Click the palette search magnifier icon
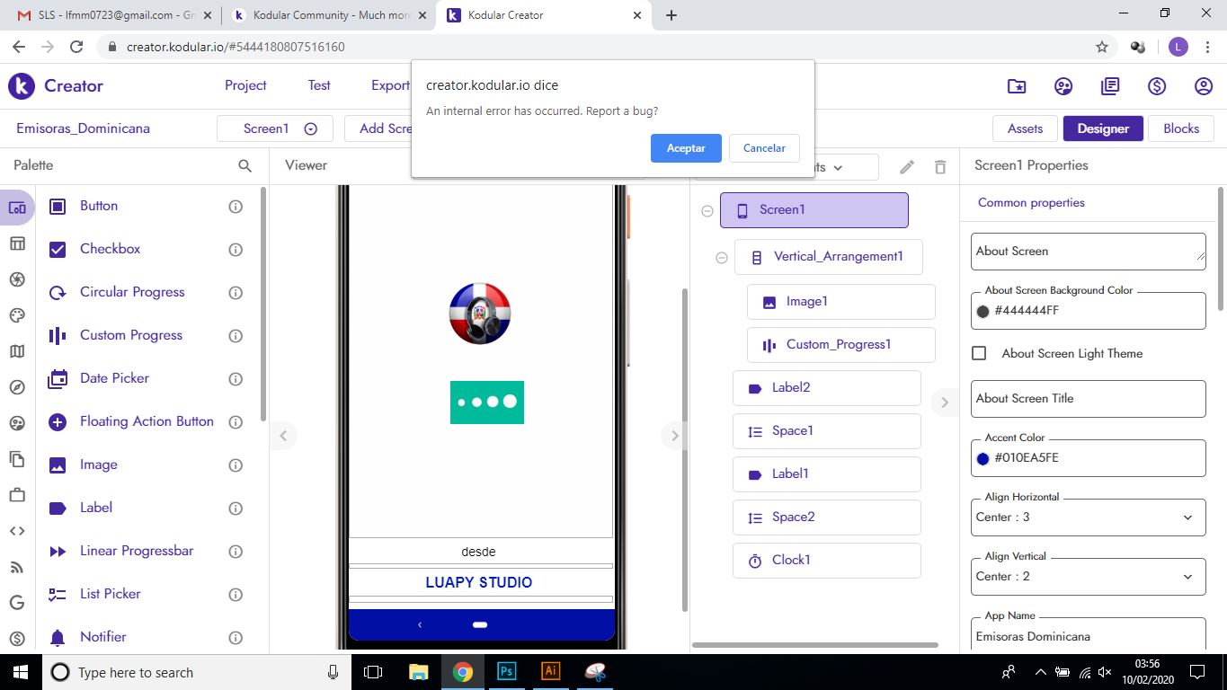 [245, 165]
